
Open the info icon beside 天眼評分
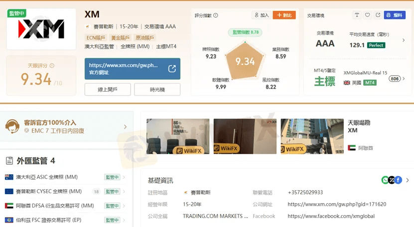click(52, 65)
